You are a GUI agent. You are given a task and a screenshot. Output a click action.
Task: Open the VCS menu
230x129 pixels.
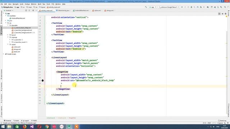(53, 4)
